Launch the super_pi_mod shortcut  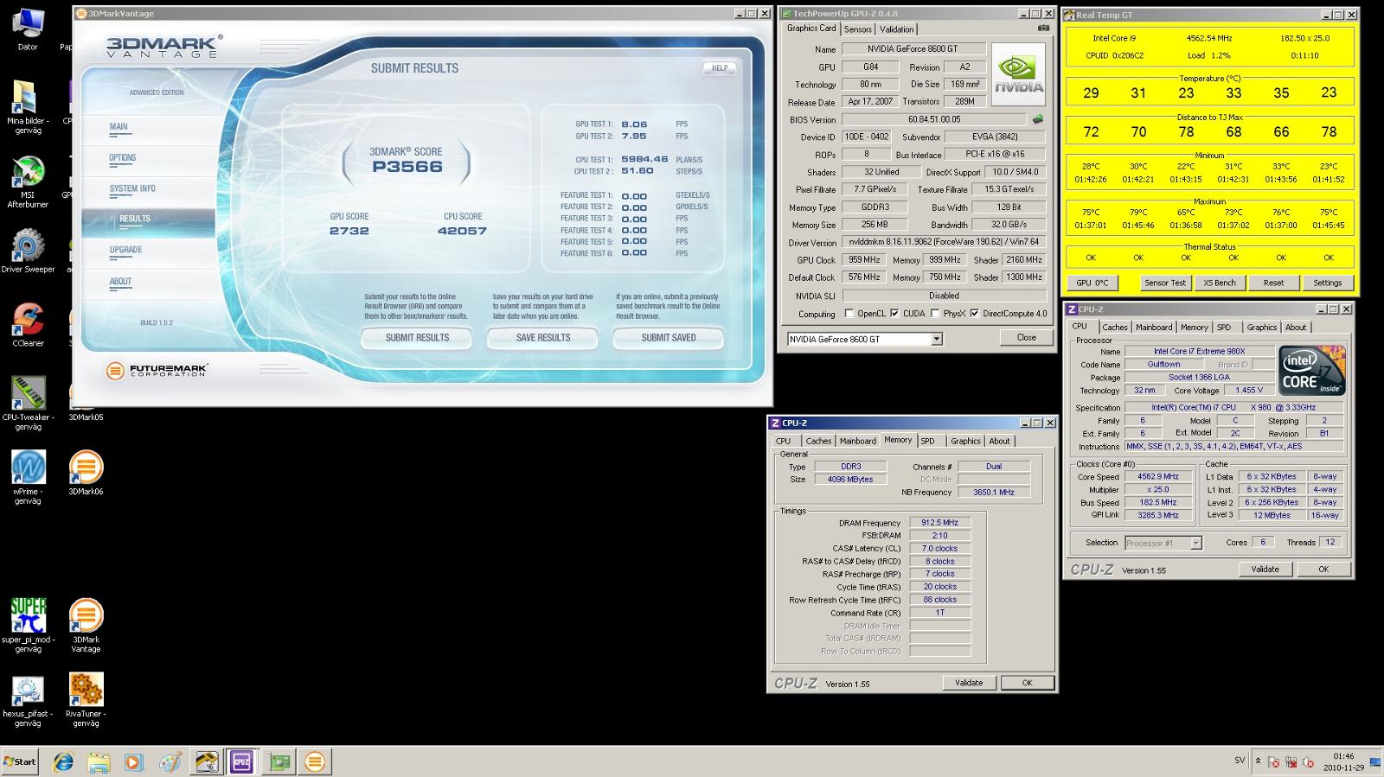click(x=28, y=626)
